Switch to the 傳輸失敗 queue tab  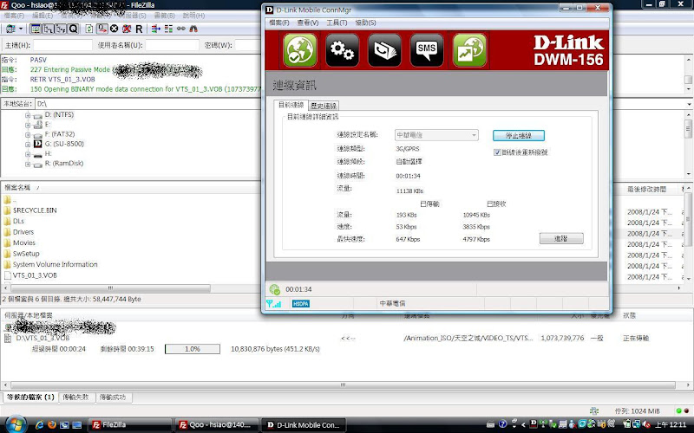75,397
